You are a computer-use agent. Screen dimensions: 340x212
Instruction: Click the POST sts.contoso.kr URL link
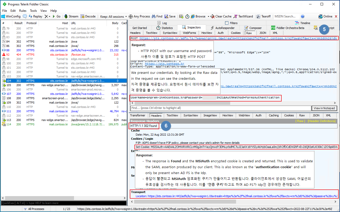click(238, 38)
